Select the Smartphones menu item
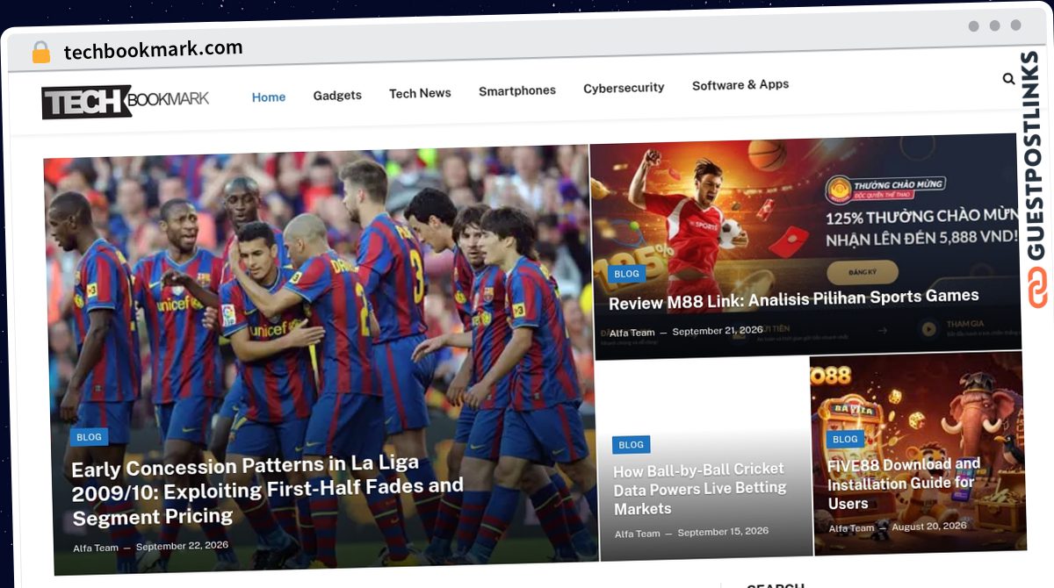The width and height of the screenshot is (1054, 588). click(x=517, y=90)
